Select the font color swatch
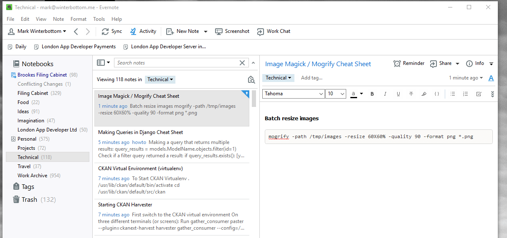The width and height of the screenshot is (507, 238). pyautogui.click(x=354, y=94)
